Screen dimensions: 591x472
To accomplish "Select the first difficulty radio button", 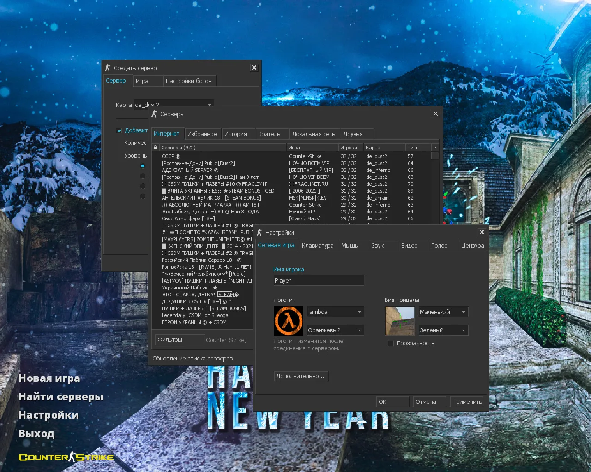I will (142, 166).
